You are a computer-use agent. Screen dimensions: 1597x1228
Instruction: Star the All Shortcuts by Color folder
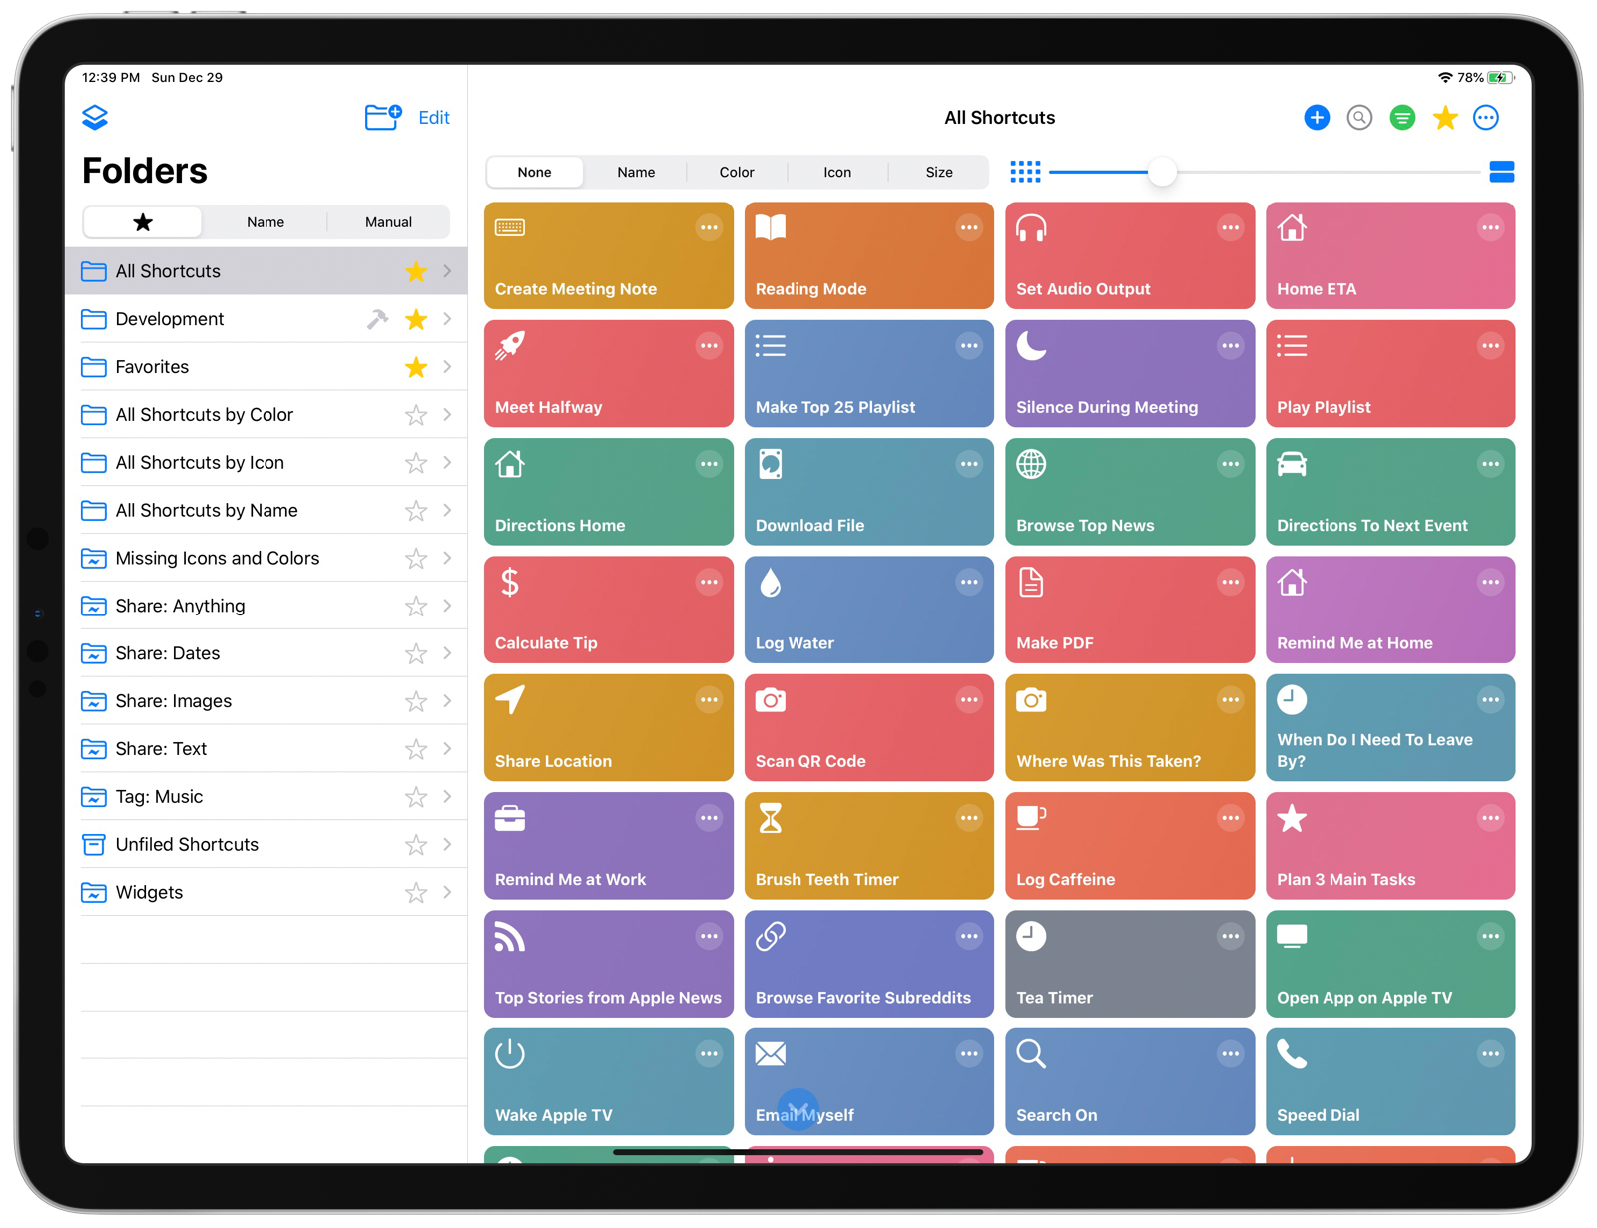416,415
